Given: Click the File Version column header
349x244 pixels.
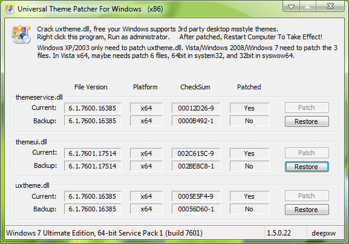Looking at the screenshot, I should tap(91, 87).
